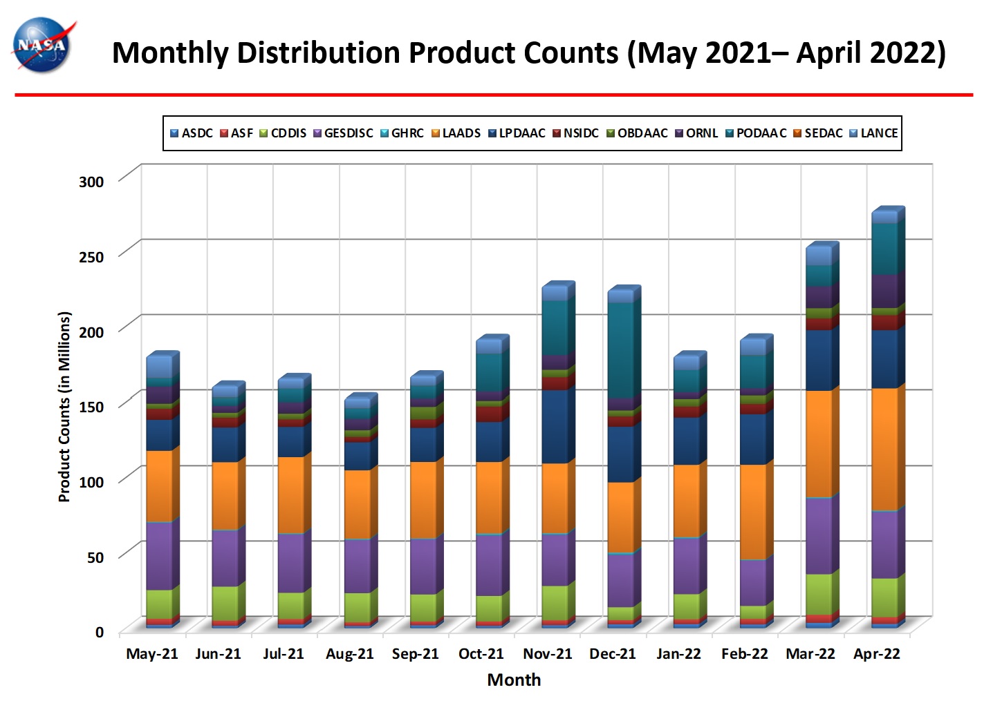Click the ASDC legend color swatch
Screen dimensions: 993x712
(x=174, y=133)
